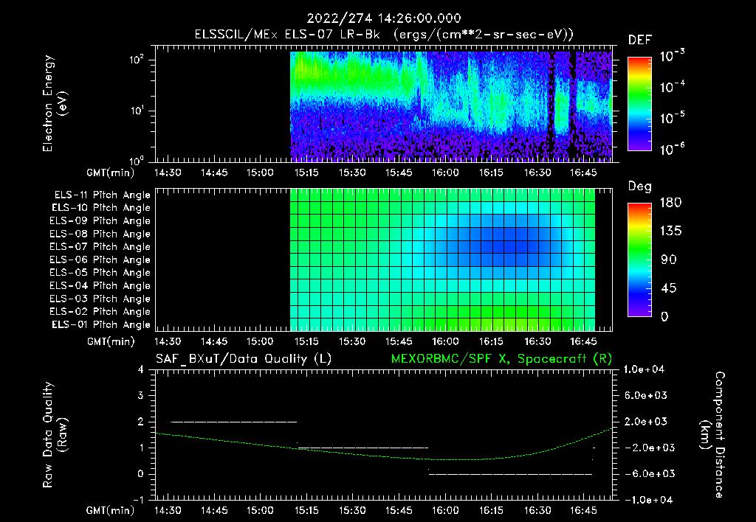756x522 pixels.
Task: Click 16:00 tick under the pitch angle plot
Action: pyautogui.click(x=445, y=341)
